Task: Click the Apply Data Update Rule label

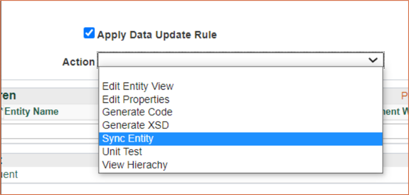Action: [x=157, y=35]
